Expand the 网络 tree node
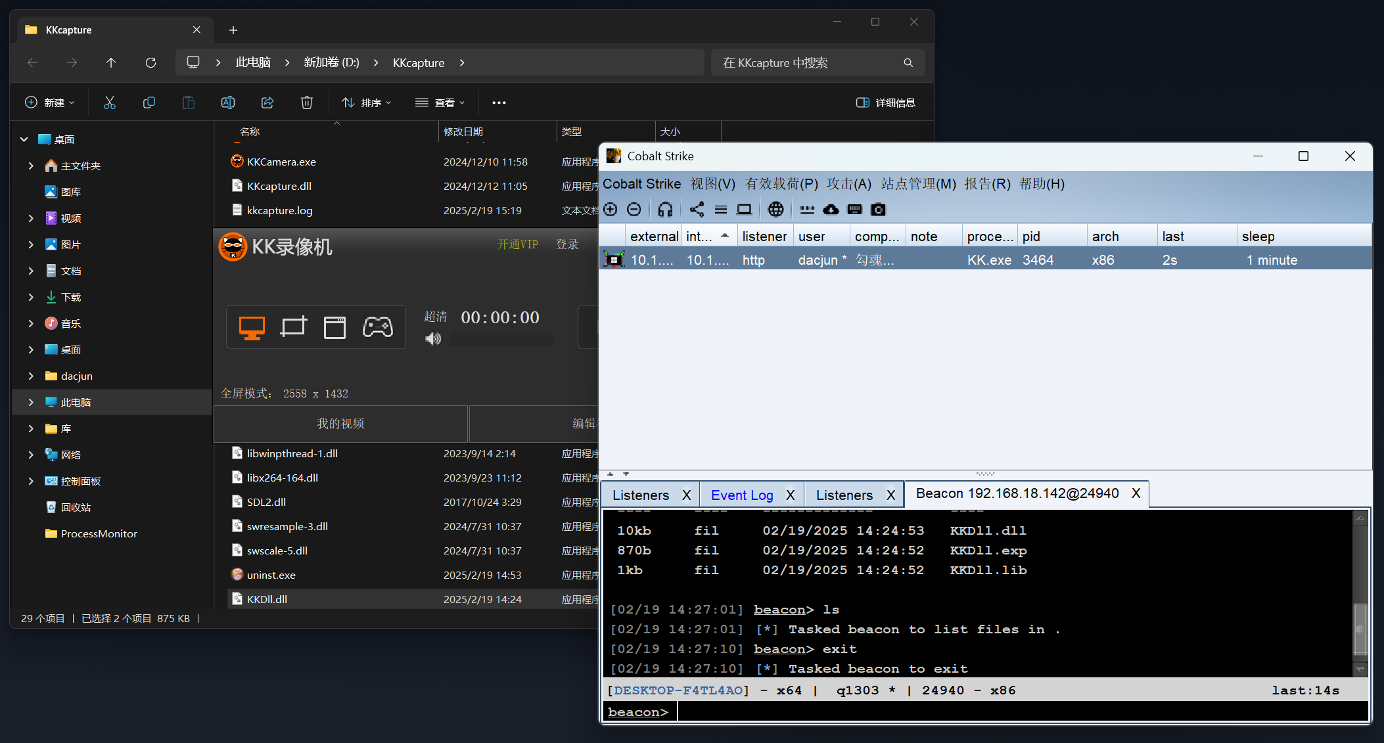Screen dimensions: 1384x743 coord(31,455)
